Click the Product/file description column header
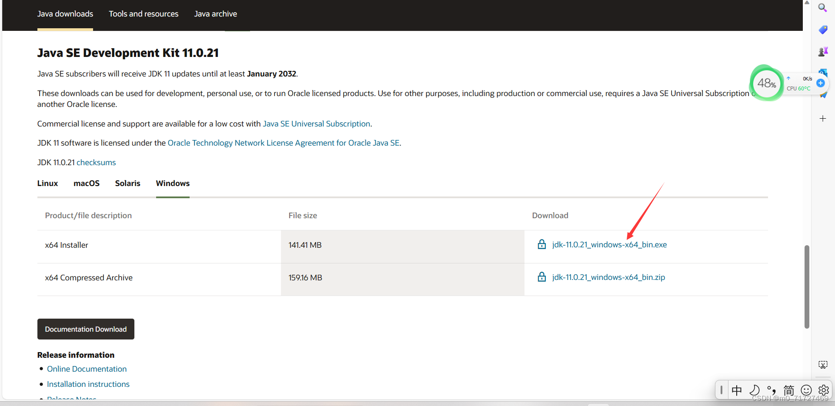This screenshot has height=406, width=835. (x=88, y=216)
